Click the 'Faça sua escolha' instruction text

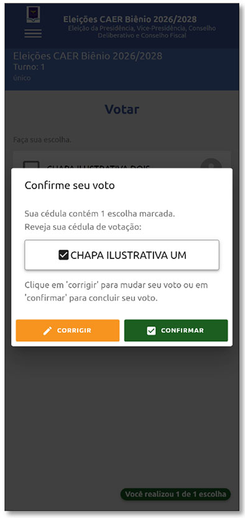[x=42, y=140]
